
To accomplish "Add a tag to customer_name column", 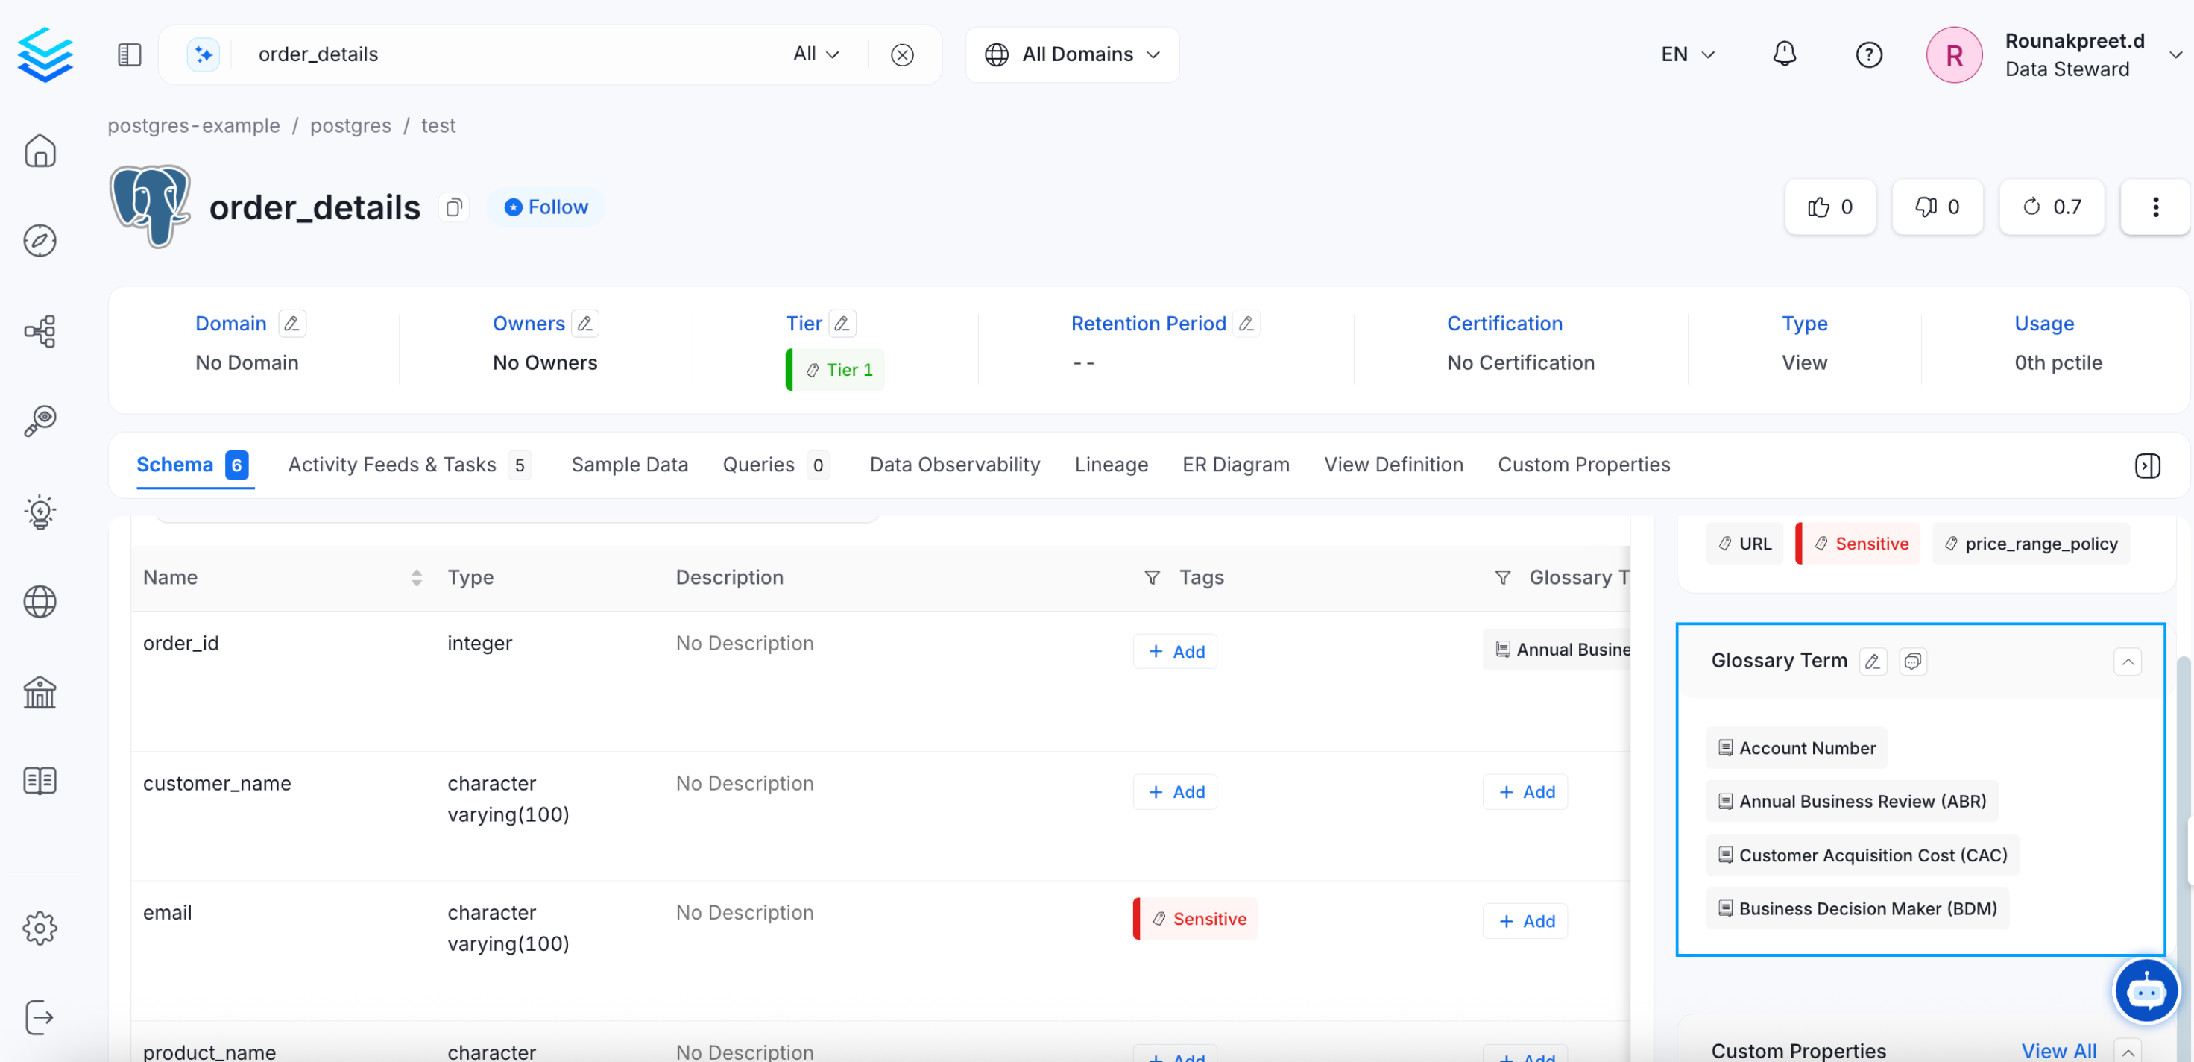I will [1176, 792].
